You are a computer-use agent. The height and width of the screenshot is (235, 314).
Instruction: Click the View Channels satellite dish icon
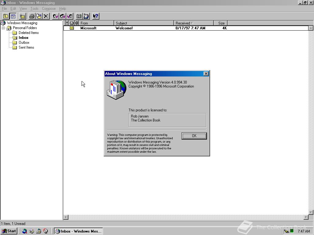(46, 231)
